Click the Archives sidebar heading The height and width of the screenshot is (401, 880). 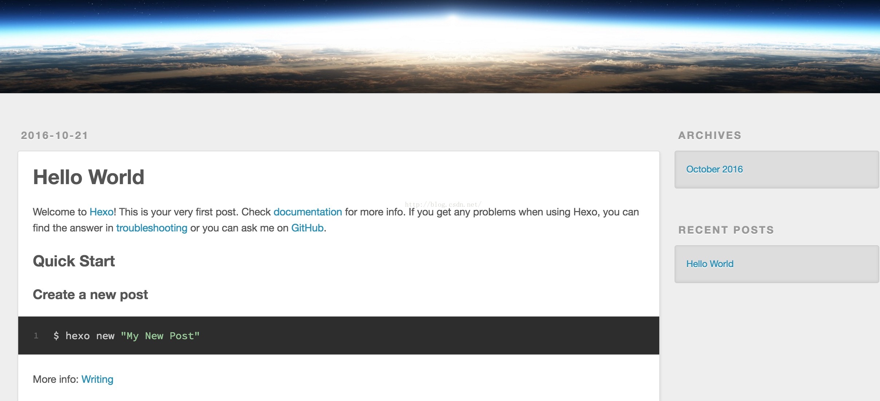710,135
